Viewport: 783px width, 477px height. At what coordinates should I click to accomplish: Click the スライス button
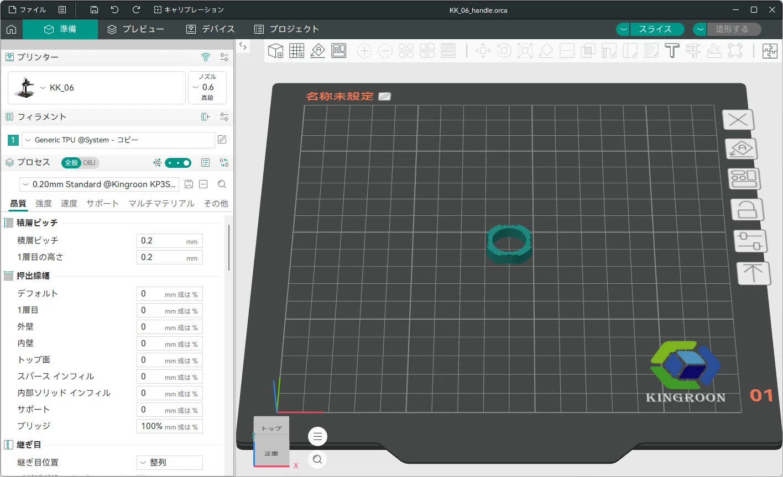655,29
